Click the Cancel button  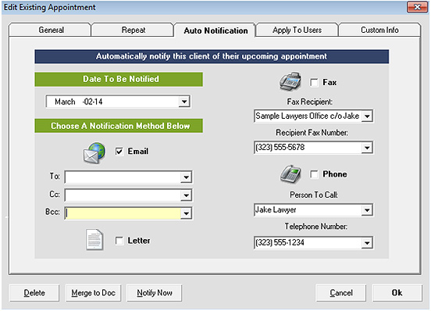tap(341, 293)
